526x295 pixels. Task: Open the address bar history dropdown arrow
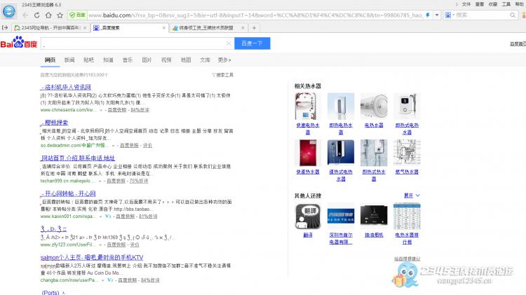point(437,15)
